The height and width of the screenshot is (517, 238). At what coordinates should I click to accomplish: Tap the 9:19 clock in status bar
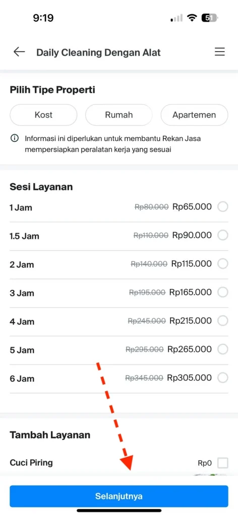(43, 18)
